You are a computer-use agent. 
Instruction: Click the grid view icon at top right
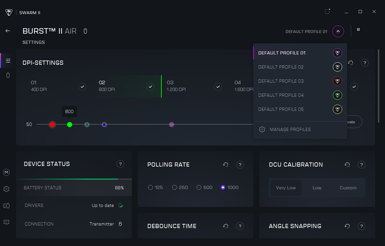coord(358,29)
